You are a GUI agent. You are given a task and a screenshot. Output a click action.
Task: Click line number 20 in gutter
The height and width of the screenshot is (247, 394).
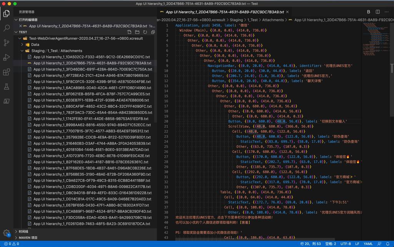(x=166, y=121)
